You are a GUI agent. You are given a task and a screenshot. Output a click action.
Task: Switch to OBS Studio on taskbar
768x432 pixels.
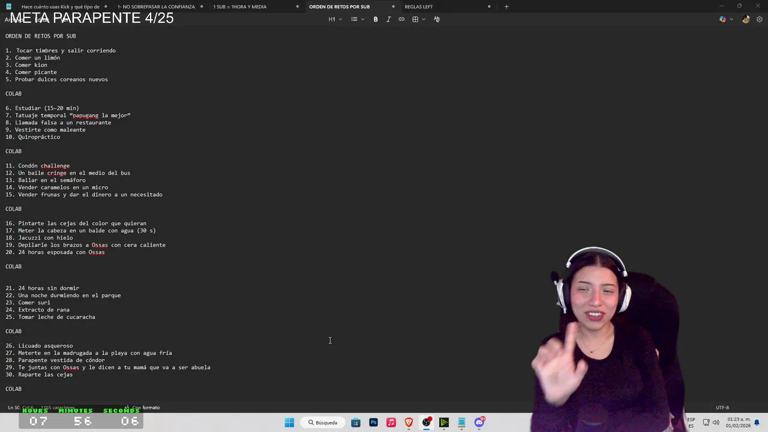427,422
